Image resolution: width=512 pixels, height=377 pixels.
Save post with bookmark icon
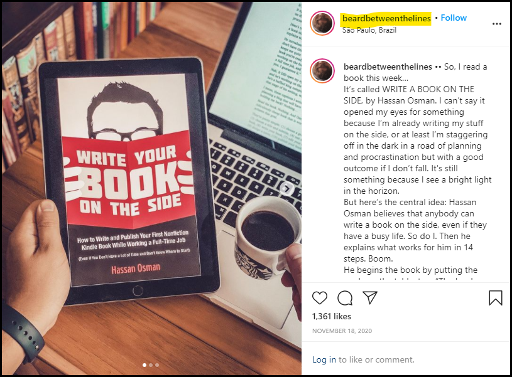pos(495,298)
